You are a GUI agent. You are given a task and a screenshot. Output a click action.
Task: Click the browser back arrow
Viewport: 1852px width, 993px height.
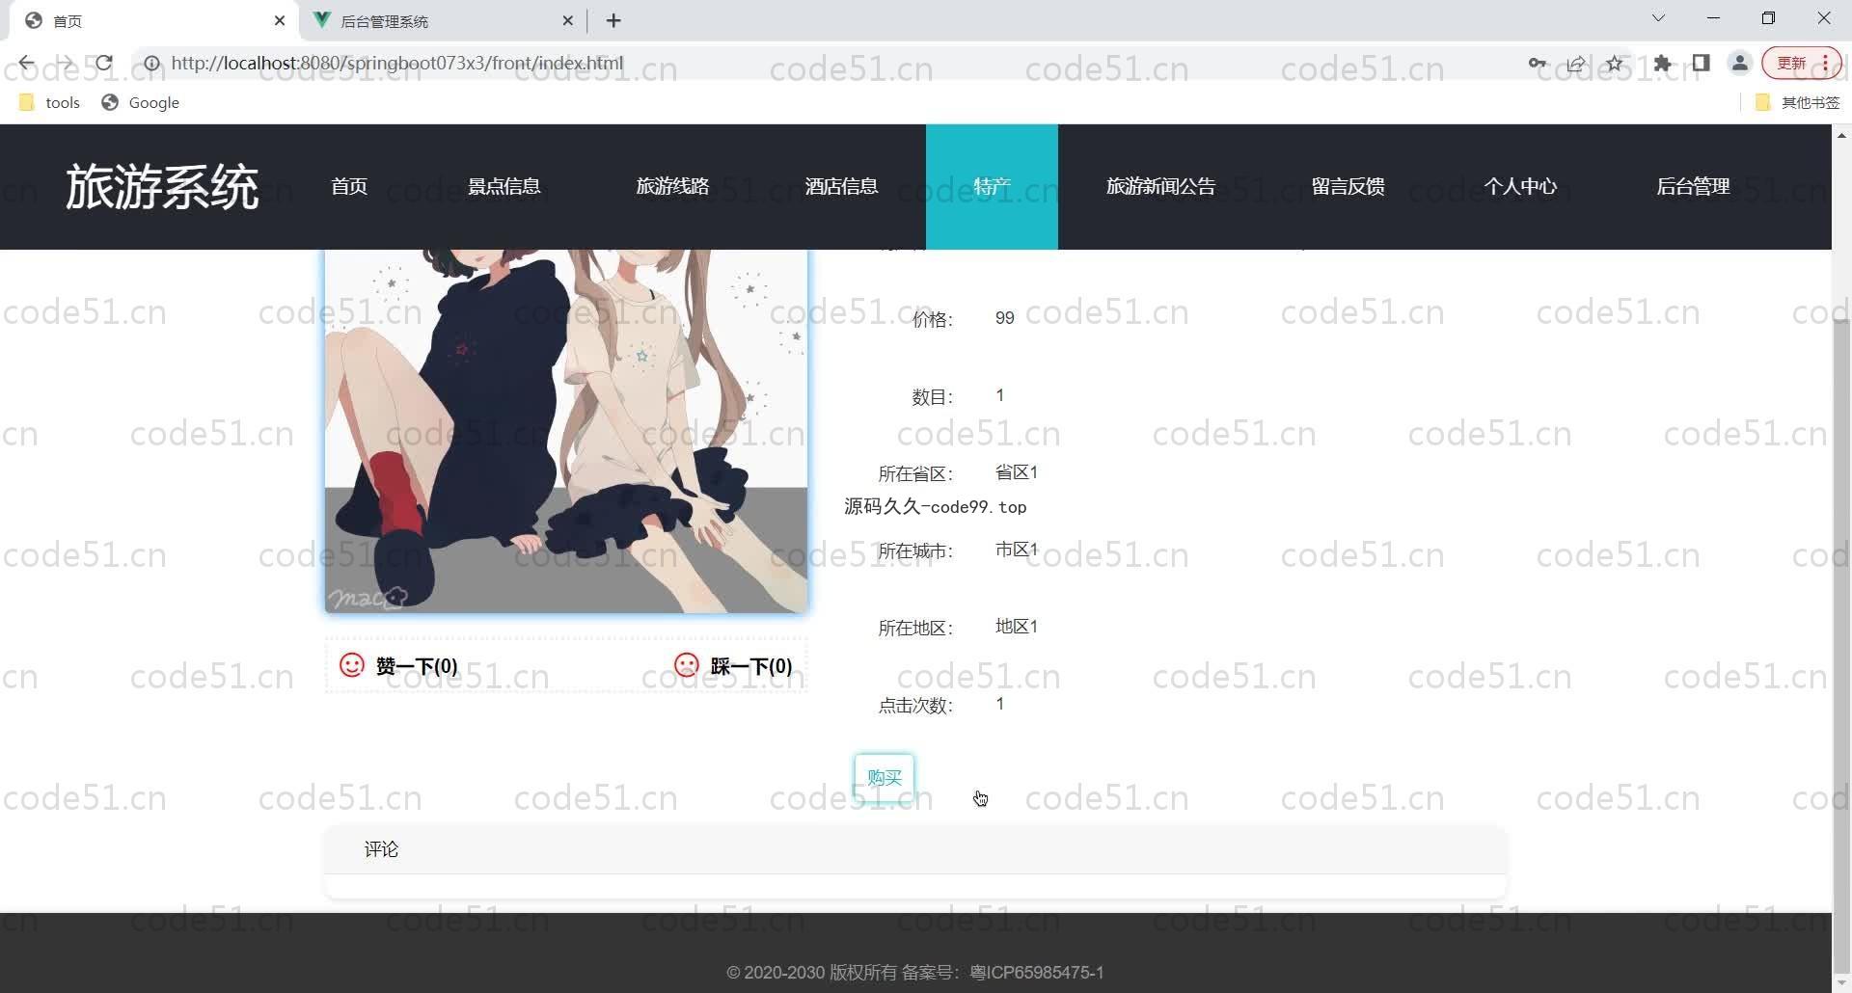[26, 64]
